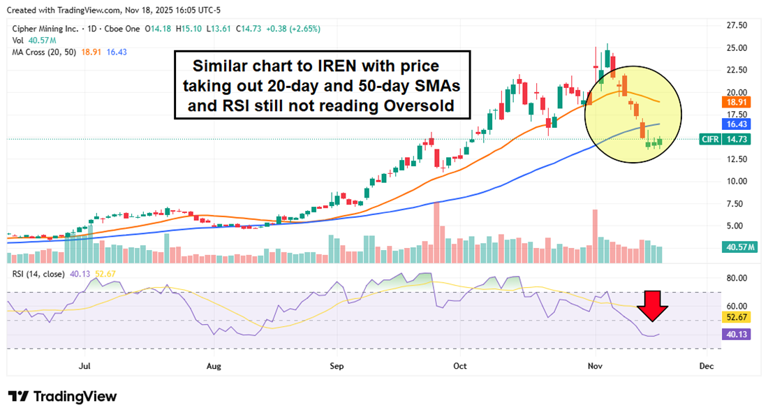768x417 pixels.
Task: Click the 18.91 orange value on the price scale
Action: 737,102
